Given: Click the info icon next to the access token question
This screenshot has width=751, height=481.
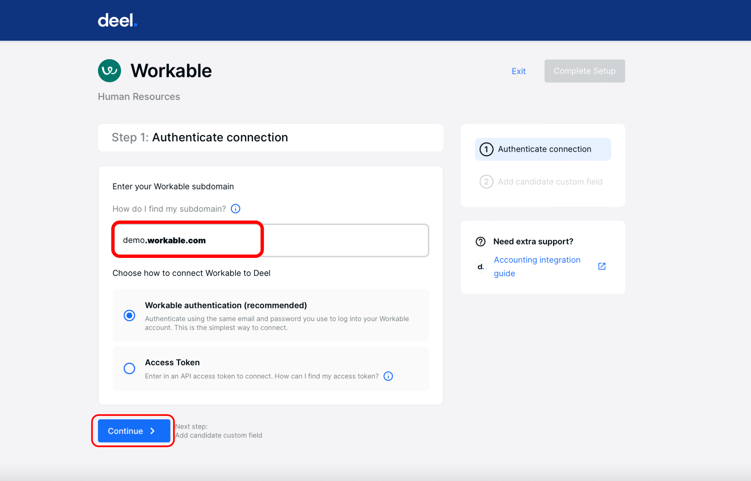Looking at the screenshot, I should click(388, 376).
